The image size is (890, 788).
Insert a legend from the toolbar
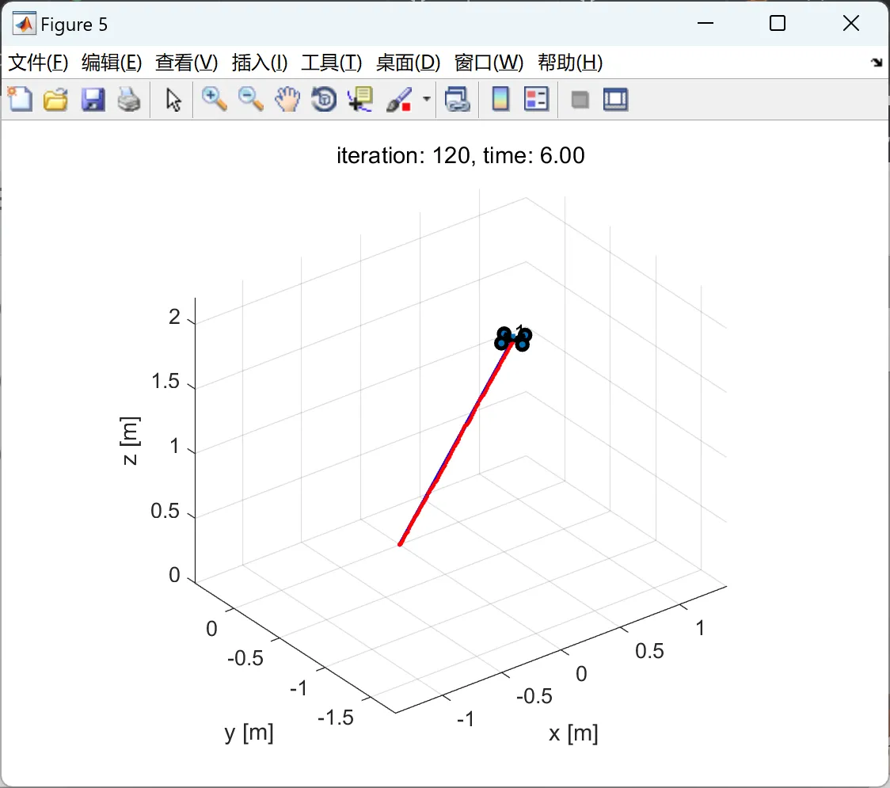536,99
